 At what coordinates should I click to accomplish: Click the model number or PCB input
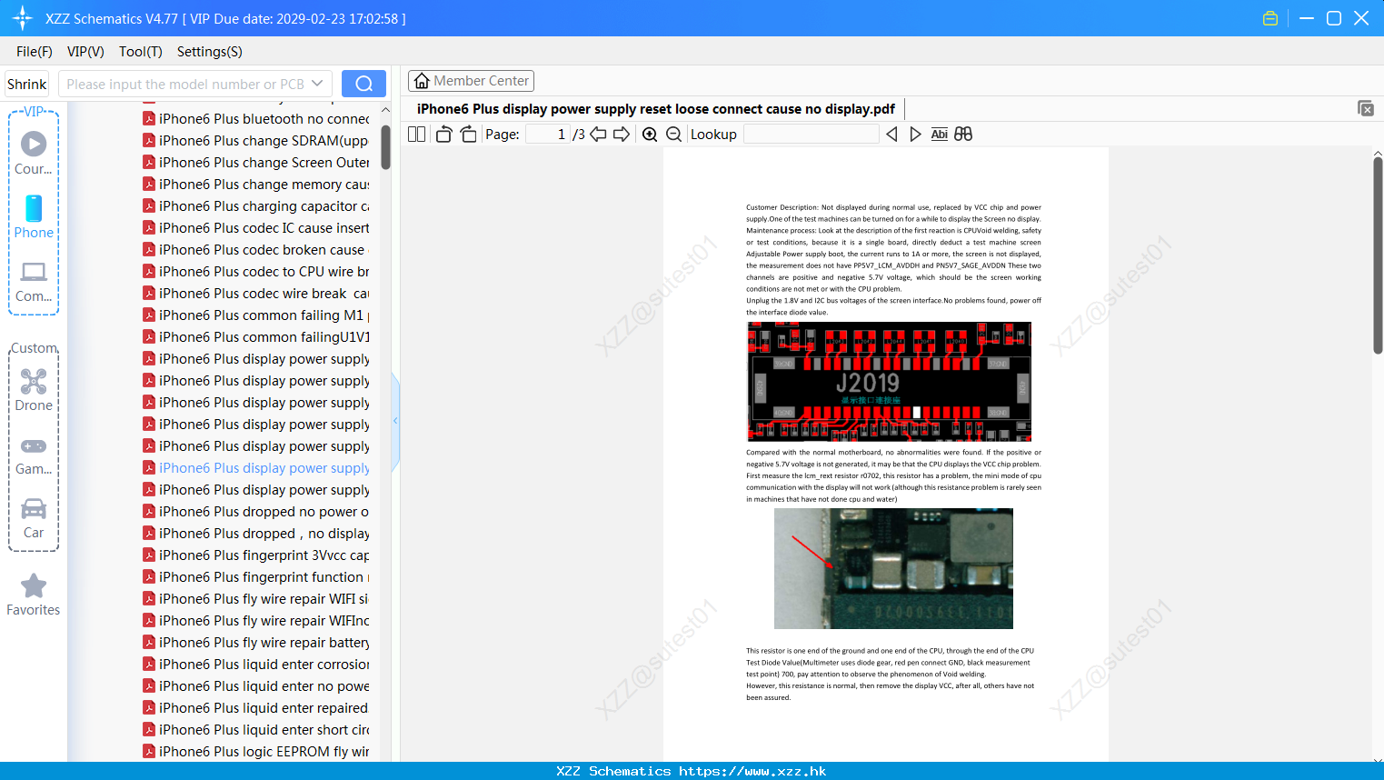coord(185,84)
